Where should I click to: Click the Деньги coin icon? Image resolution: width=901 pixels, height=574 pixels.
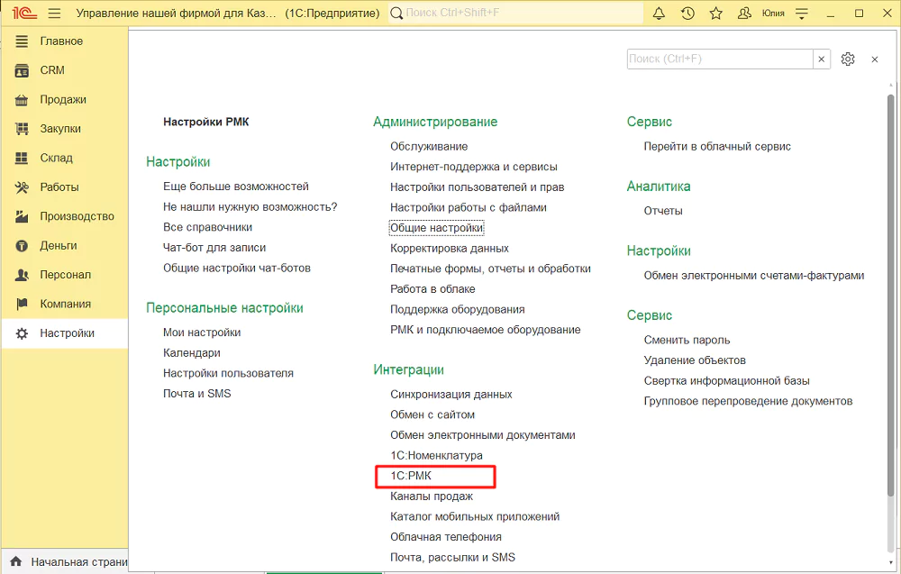coord(22,246)
